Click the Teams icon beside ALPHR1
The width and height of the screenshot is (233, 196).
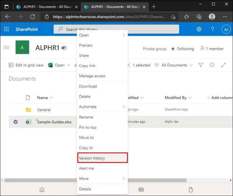(64, 48)
